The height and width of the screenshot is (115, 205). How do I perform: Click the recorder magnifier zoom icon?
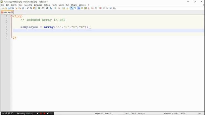coord(9,113)
